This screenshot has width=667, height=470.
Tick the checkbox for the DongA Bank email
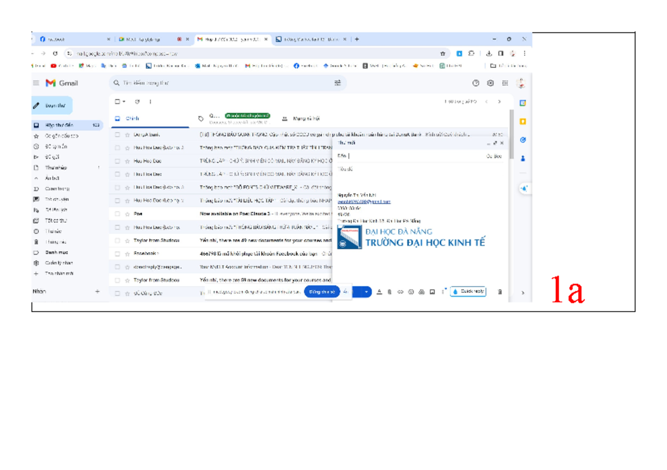click(x=117, y=134)
